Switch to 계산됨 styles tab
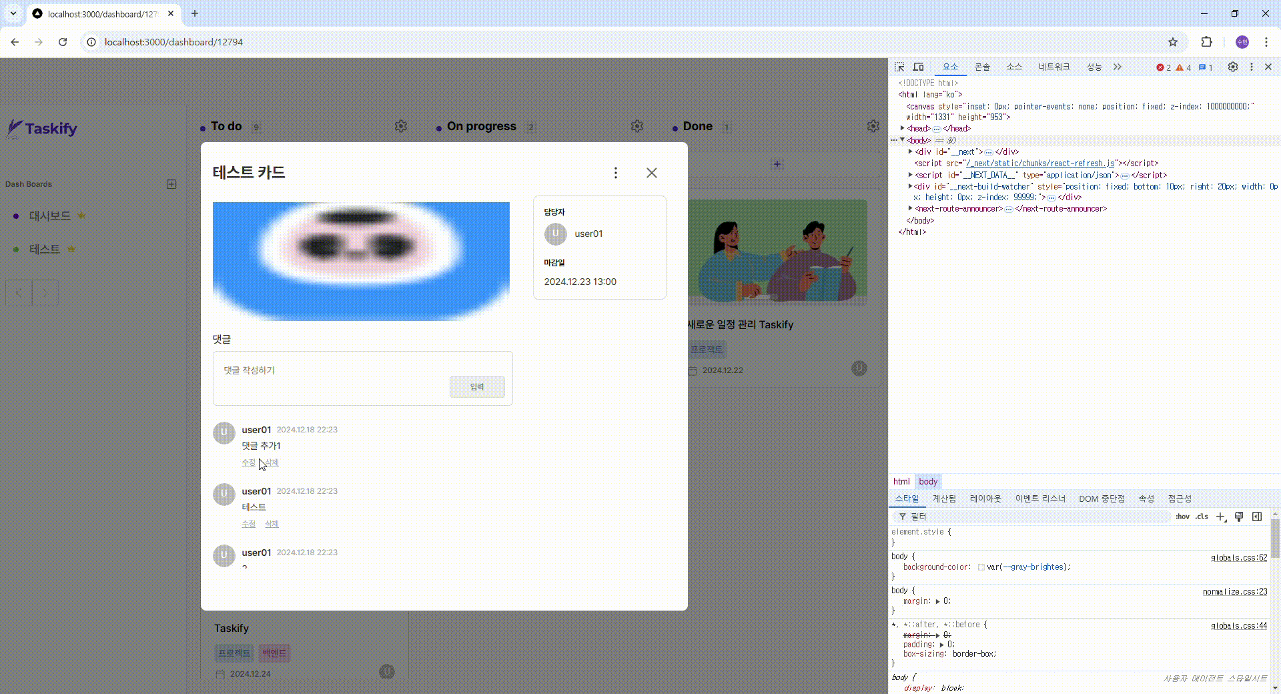This screenshot has height=694, width=1281. click(944, 498)
